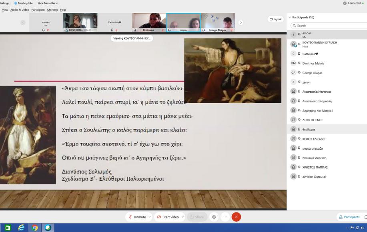Select the ΚΟΥΤΣΟΓΙΑΝΝΗ host video thumbnail
Viewport: 367px width, 232px height.
pyautogui.click(x=80, y=22)
